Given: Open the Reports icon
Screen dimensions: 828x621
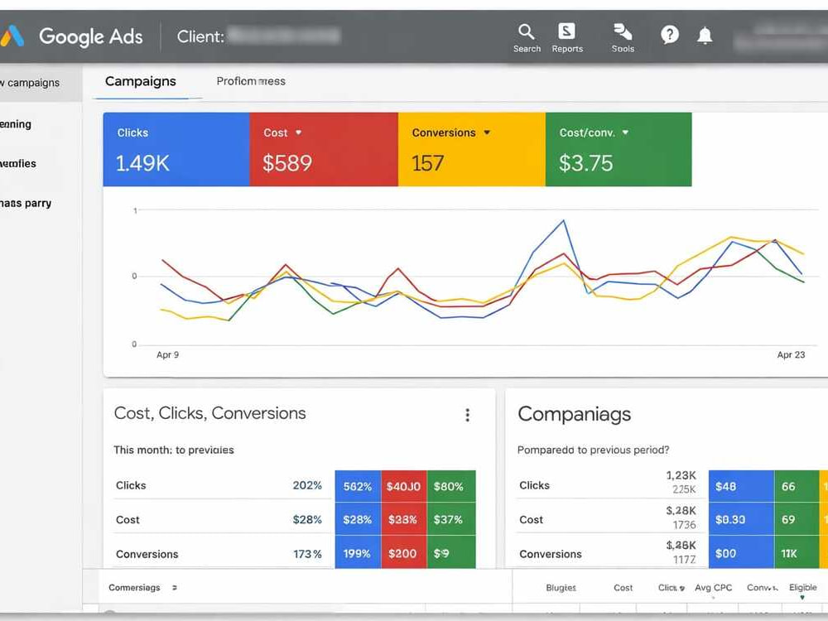Looking at the screenshot, I should pyautogui.click(x=567, y=38).
